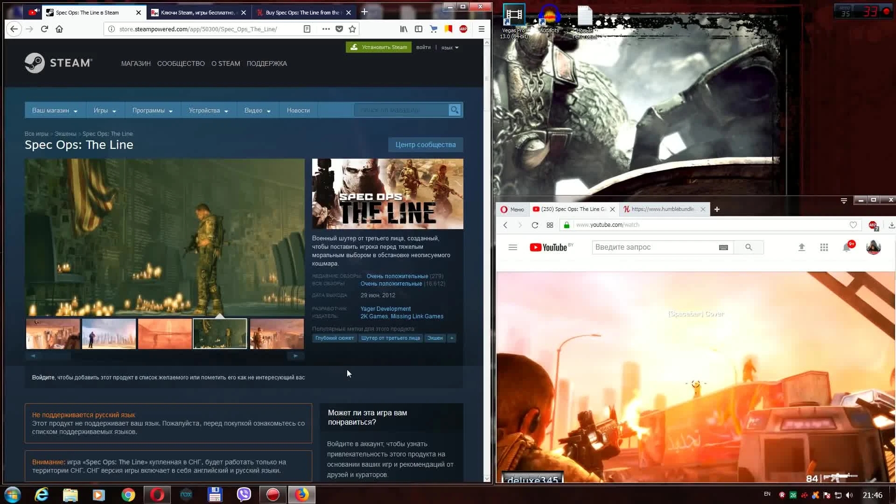Open YouTube notifications bell
896x504 pixels.
pos(846,247)
